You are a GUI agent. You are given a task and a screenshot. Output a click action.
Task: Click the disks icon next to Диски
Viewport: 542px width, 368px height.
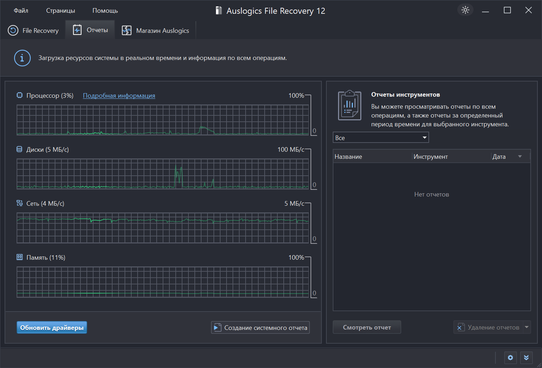point(20,150)
